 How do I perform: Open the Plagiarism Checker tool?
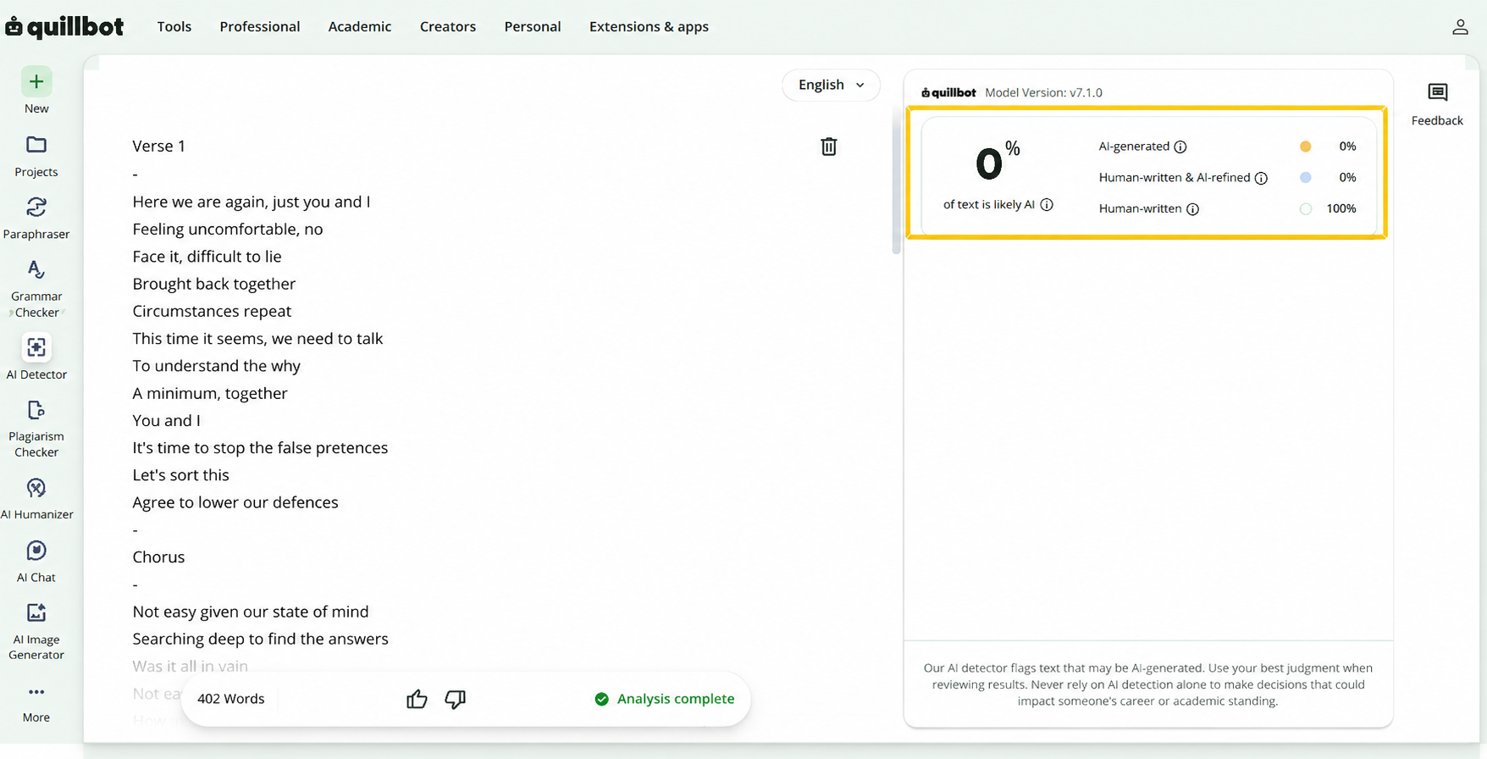click(x=36, y=429)
